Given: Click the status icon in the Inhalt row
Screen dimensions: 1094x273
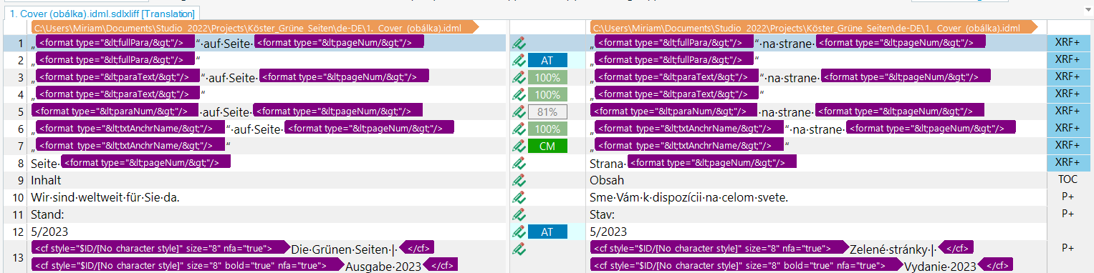Looking at the screenshot, I should [519, 180].
